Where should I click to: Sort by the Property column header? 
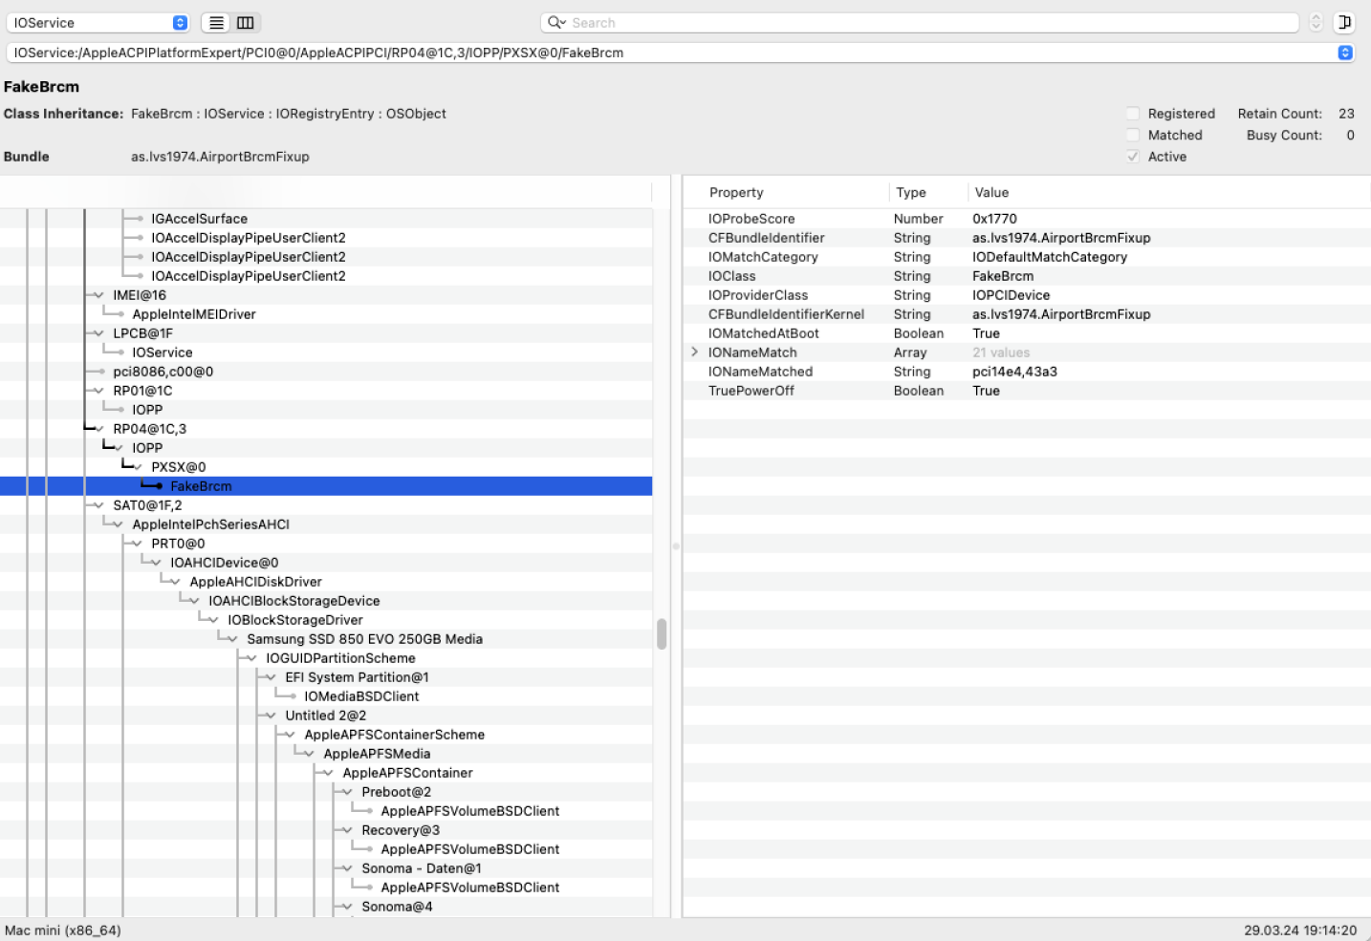(x=736, y=193)
